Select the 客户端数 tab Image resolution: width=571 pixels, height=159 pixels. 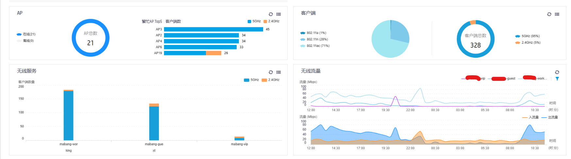click(173, 22)
